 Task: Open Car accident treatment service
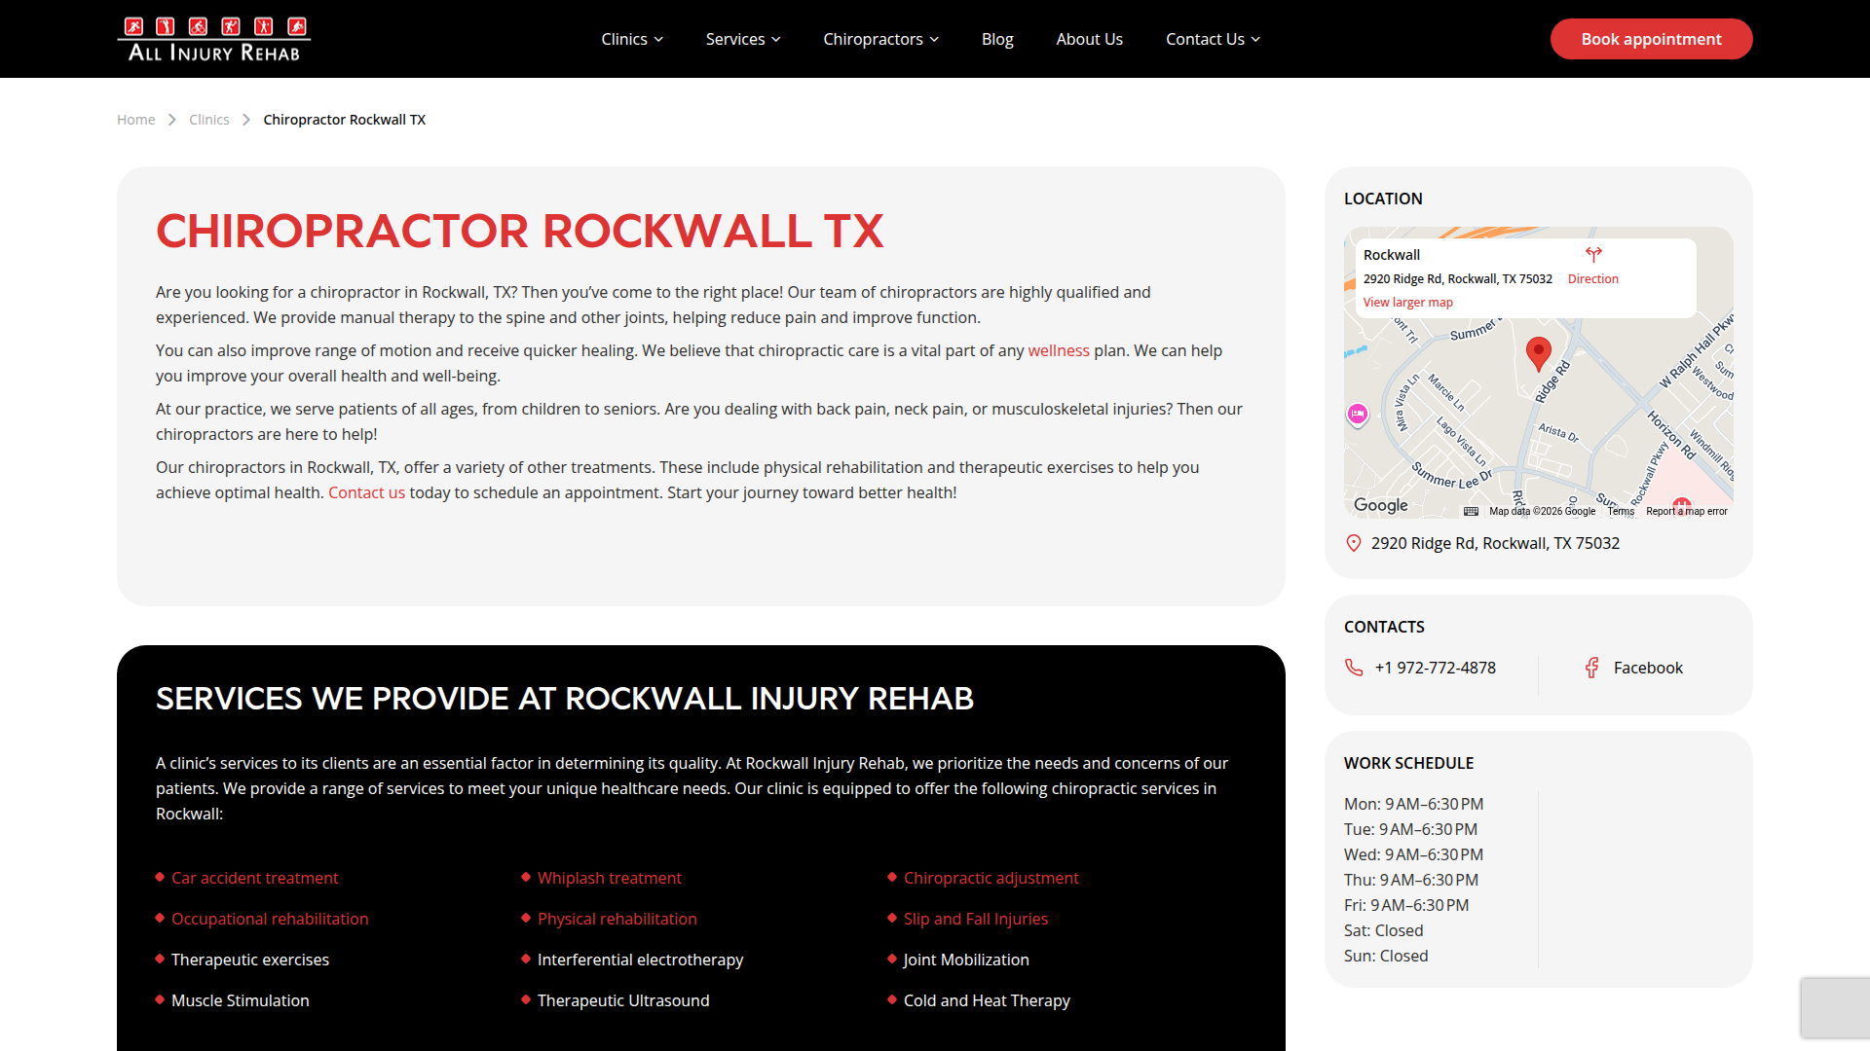(x=255, y=878)
